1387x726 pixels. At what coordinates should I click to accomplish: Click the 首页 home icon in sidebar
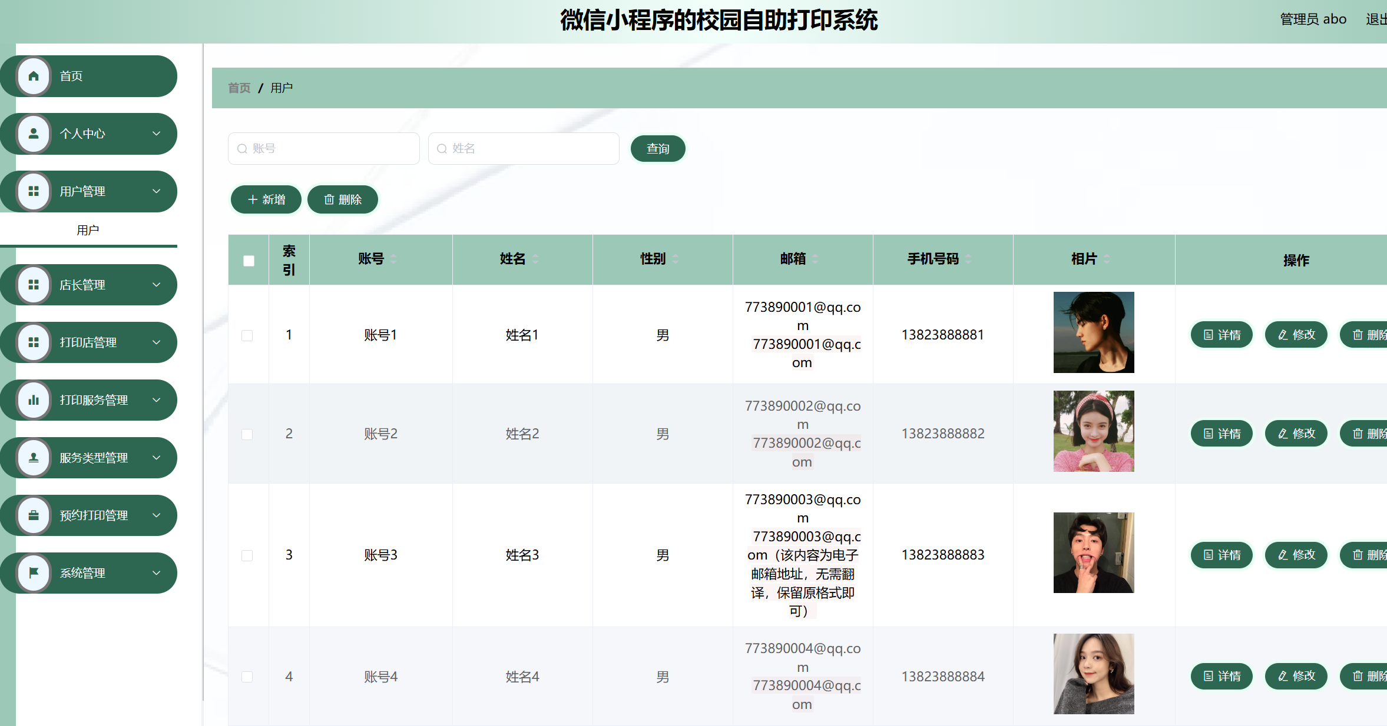pos(33,76)
